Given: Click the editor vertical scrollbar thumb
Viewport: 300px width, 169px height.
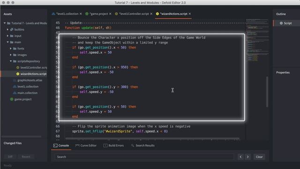Looking at the screenshot, I should click(x=267, y=92).
